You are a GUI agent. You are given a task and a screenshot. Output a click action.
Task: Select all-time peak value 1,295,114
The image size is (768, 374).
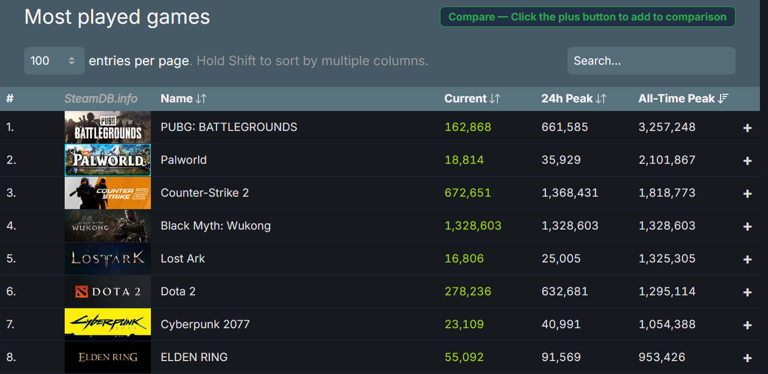(667, 291)
